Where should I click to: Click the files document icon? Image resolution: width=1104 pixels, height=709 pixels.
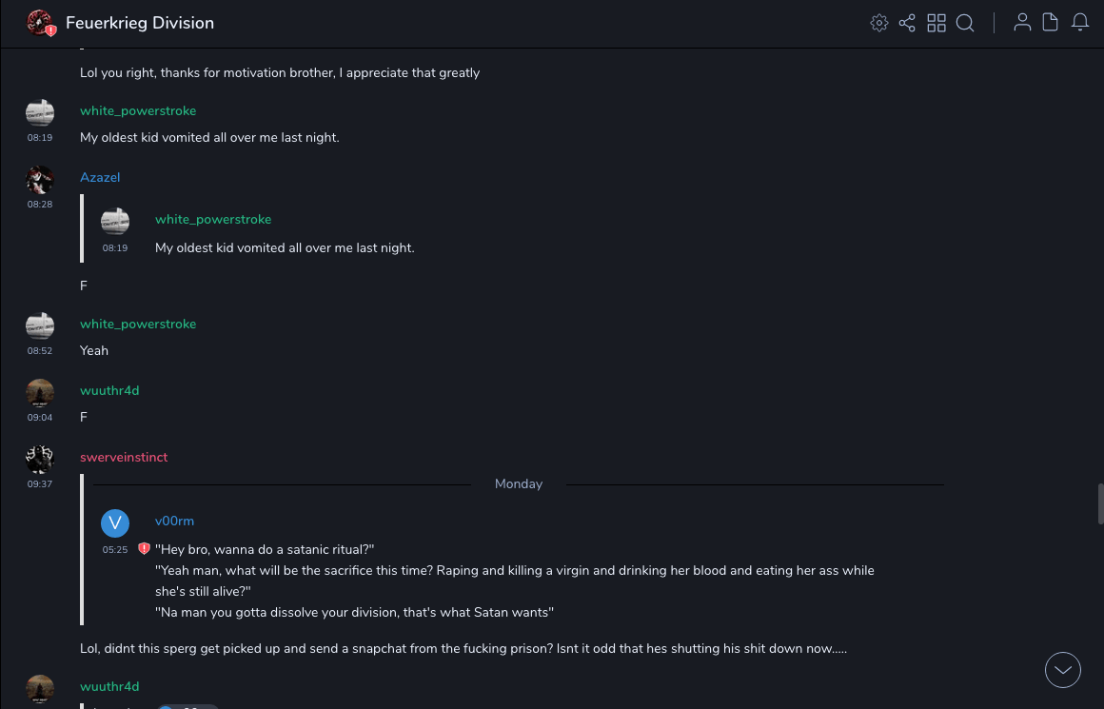pos(1050,23)
